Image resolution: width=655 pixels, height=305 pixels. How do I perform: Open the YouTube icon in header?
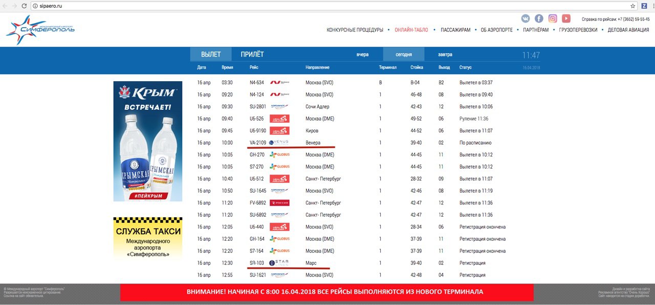(x=566, y=18)
